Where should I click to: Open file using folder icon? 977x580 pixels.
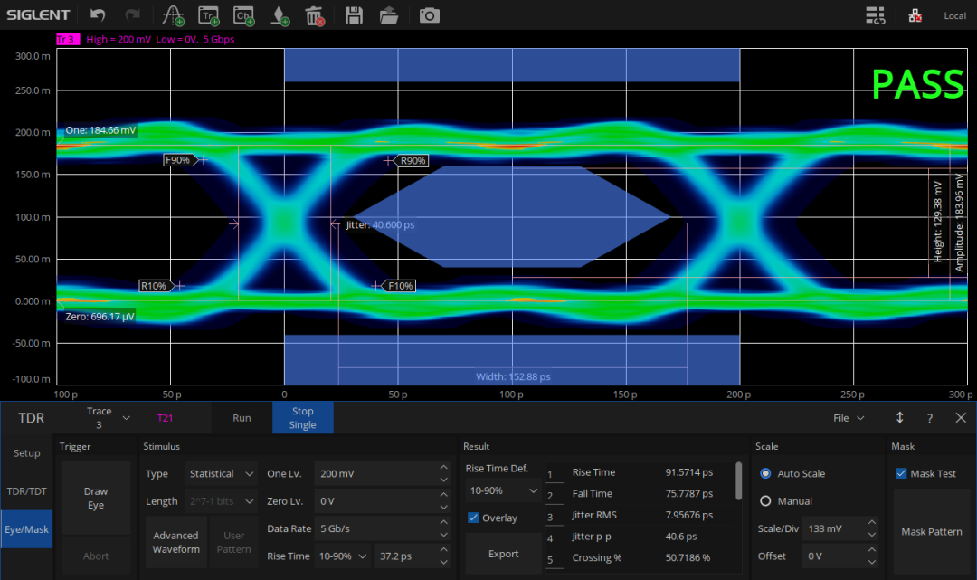click(389, 15)
